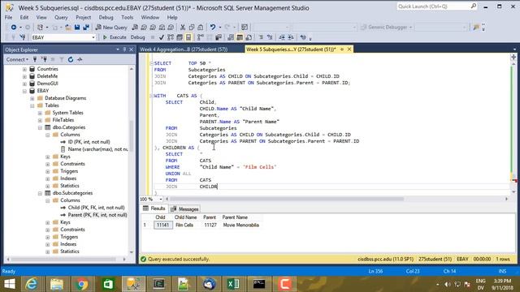Open the Project menu
Viewport: 520px width, 292px height.
83,17
